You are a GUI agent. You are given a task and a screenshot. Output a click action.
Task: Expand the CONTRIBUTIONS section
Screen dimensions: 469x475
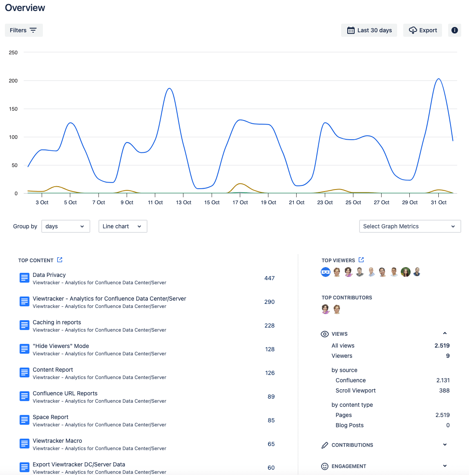[x=445, y=445]
